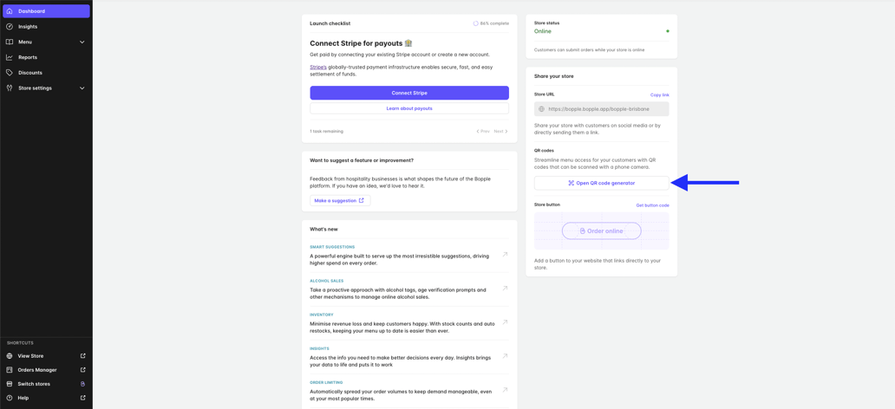
Task: Click the Insights news arrow icon
Action: point(505,356)
